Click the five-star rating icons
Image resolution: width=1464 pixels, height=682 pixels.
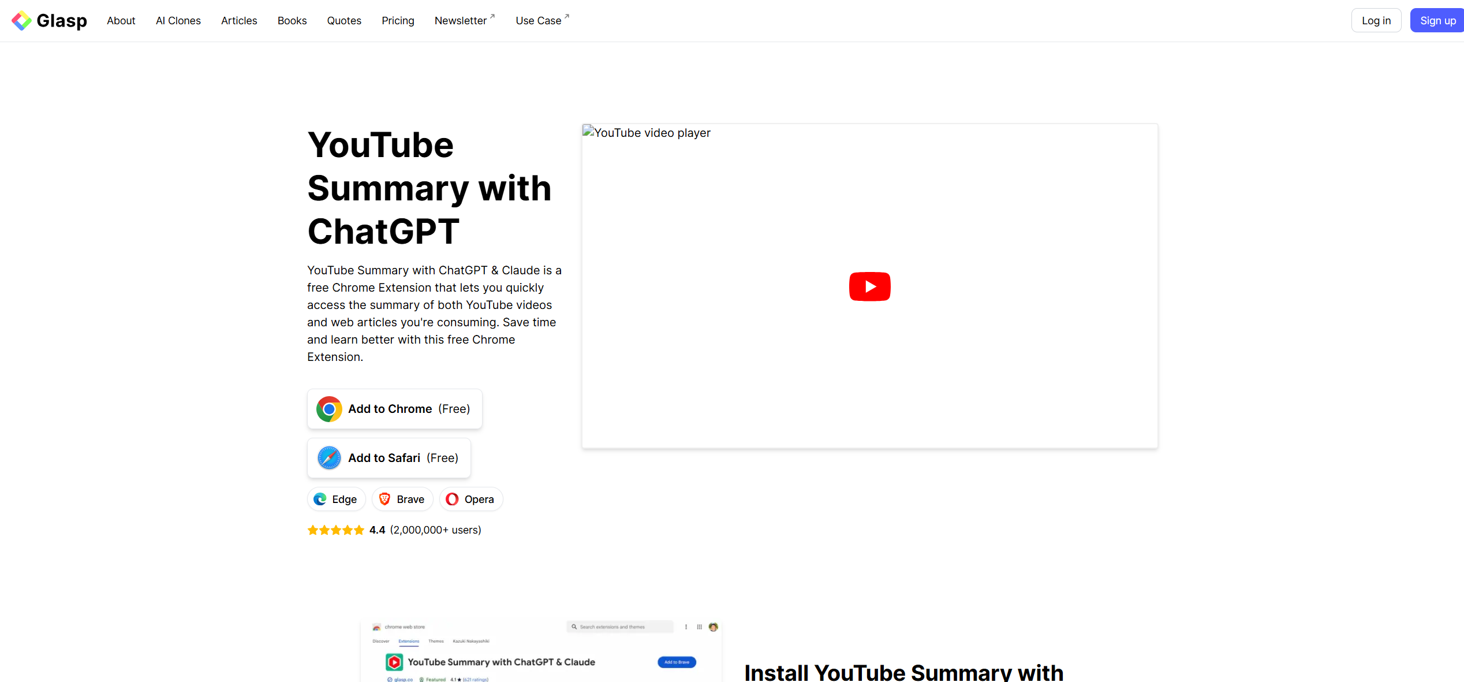tap(336, 530)
